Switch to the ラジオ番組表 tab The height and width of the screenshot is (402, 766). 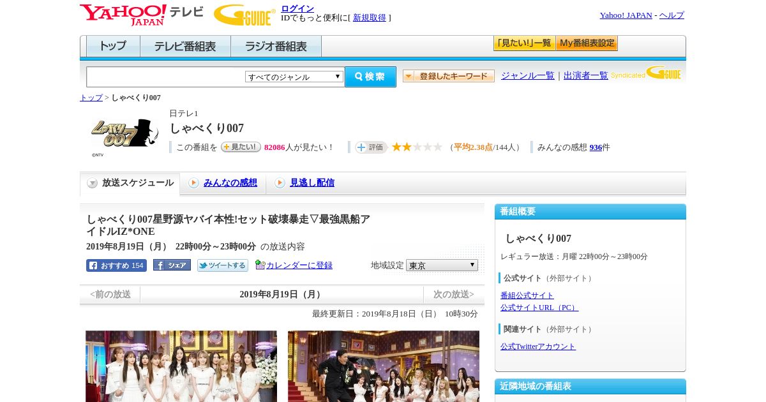pyautogui.click(x=276, y=47)
